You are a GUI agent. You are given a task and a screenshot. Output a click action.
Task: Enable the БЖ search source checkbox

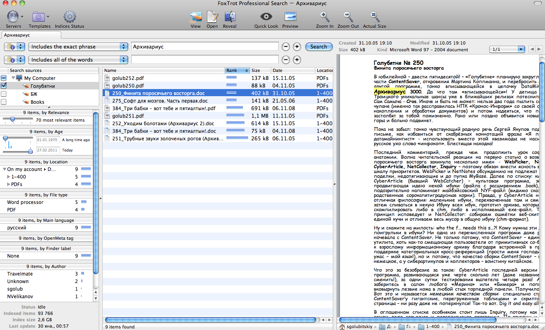[x=4, y=94]
